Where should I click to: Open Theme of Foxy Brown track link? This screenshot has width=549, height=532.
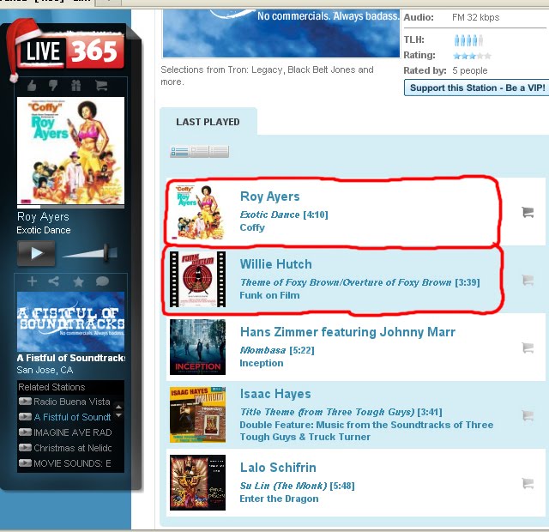point(346,282)
